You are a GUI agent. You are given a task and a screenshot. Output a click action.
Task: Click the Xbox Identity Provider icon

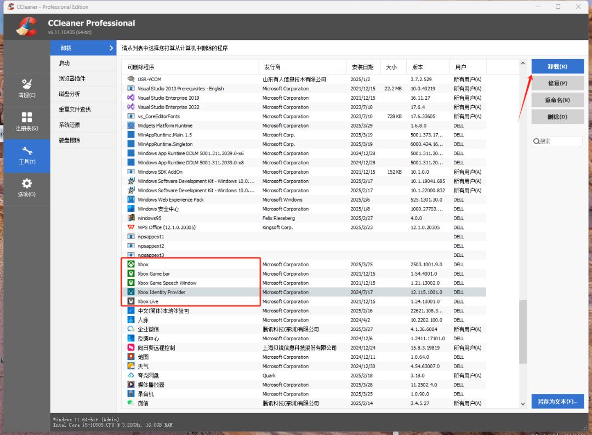131,292
